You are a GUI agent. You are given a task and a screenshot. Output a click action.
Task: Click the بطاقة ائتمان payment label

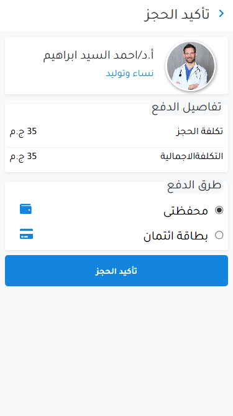(176, 236)
